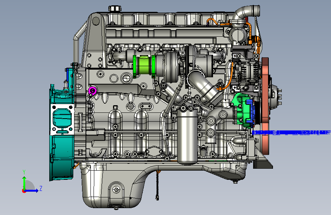The image size is (331, 215).
Task: Select the magenta fitting on the engine block
Action: coord(92,91)
